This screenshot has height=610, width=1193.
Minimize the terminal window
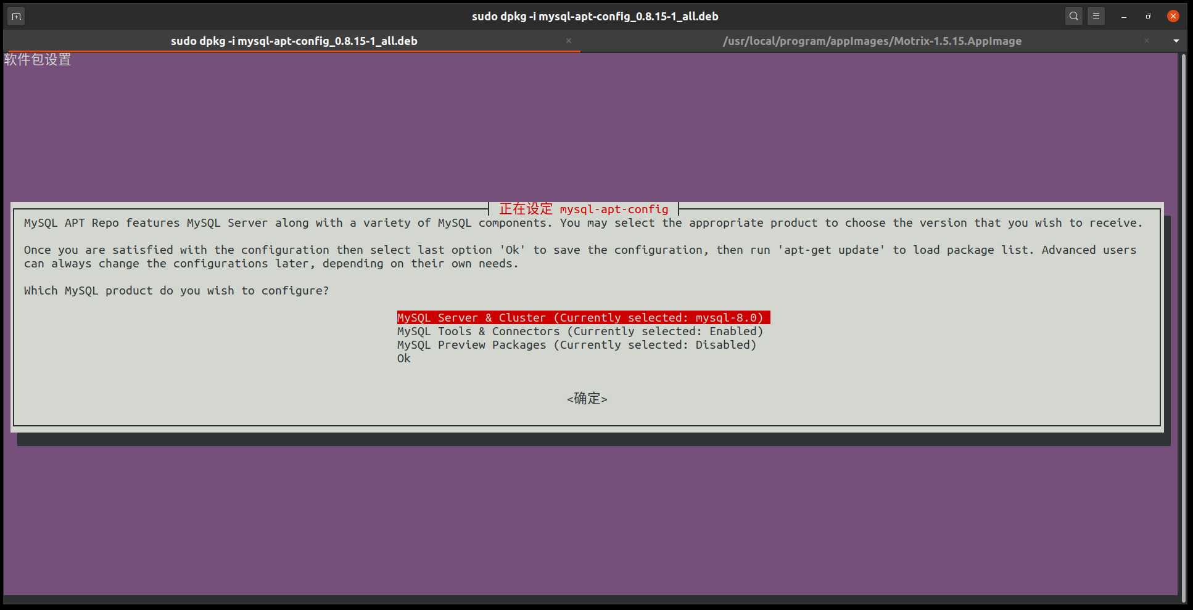[1124, 17]
